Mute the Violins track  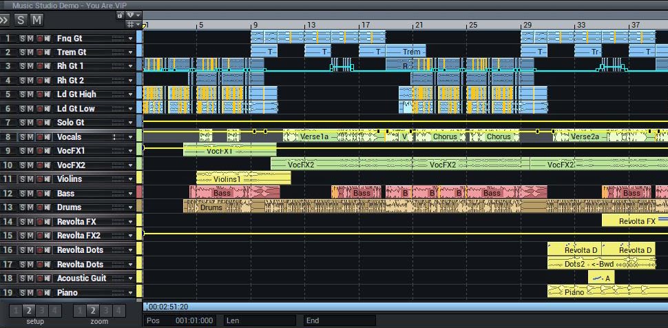(30, 179)
